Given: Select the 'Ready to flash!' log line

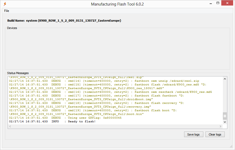Looking at the screenshot, I should (x=52, y=122).
